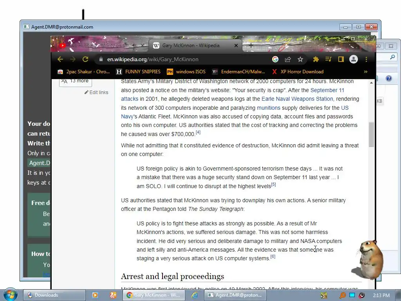Follow the September 11 link
Image resolution: width=401 pixels, height=301 pixels.
(327, 91)
